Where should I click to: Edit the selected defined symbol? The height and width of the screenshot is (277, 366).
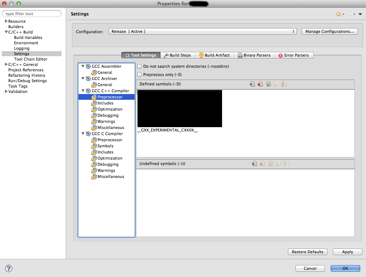268,84
